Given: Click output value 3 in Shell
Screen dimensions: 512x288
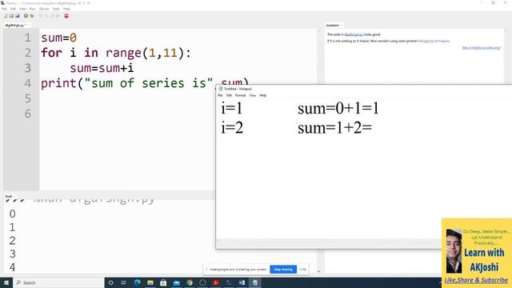Looking at the screenshot, I should (13, 254).
